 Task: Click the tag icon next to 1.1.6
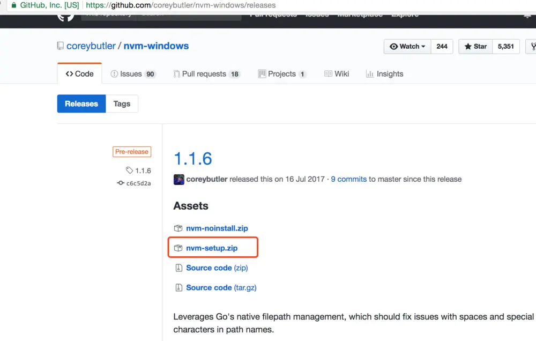[x=129, y=170]
